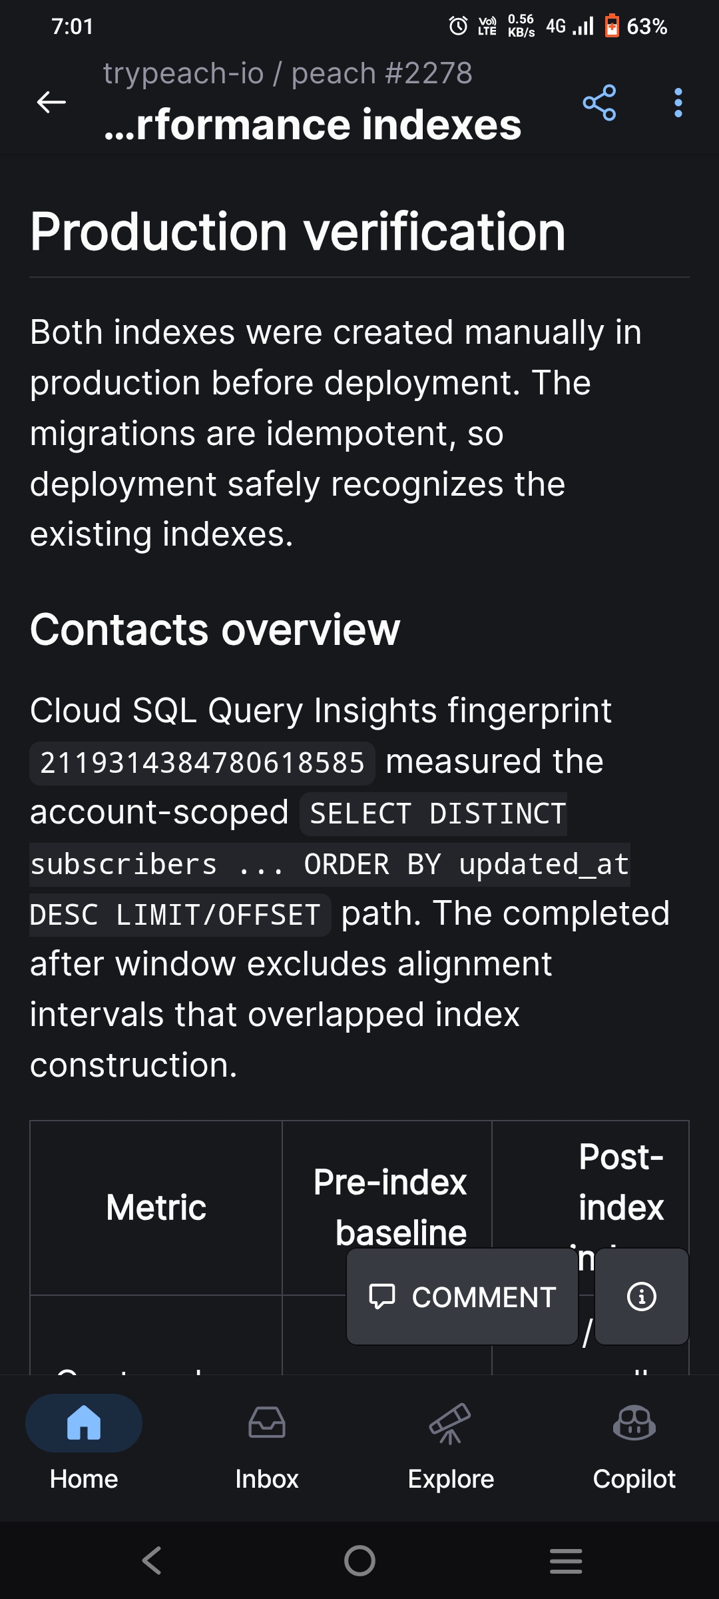
Task: Open the three-dot overflow menu
Action: (x=678, y=103)
